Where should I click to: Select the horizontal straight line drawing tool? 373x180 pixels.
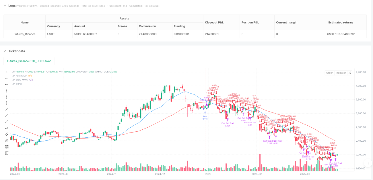click(7, 72)
